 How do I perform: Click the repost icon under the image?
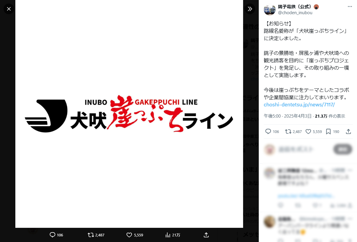(x=91, y=235)
